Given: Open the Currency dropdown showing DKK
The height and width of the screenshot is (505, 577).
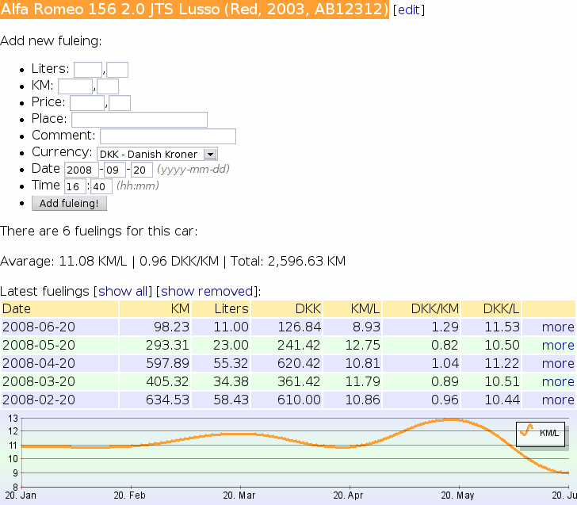Looking at the screenshot, I should click(x=157, y=154).
